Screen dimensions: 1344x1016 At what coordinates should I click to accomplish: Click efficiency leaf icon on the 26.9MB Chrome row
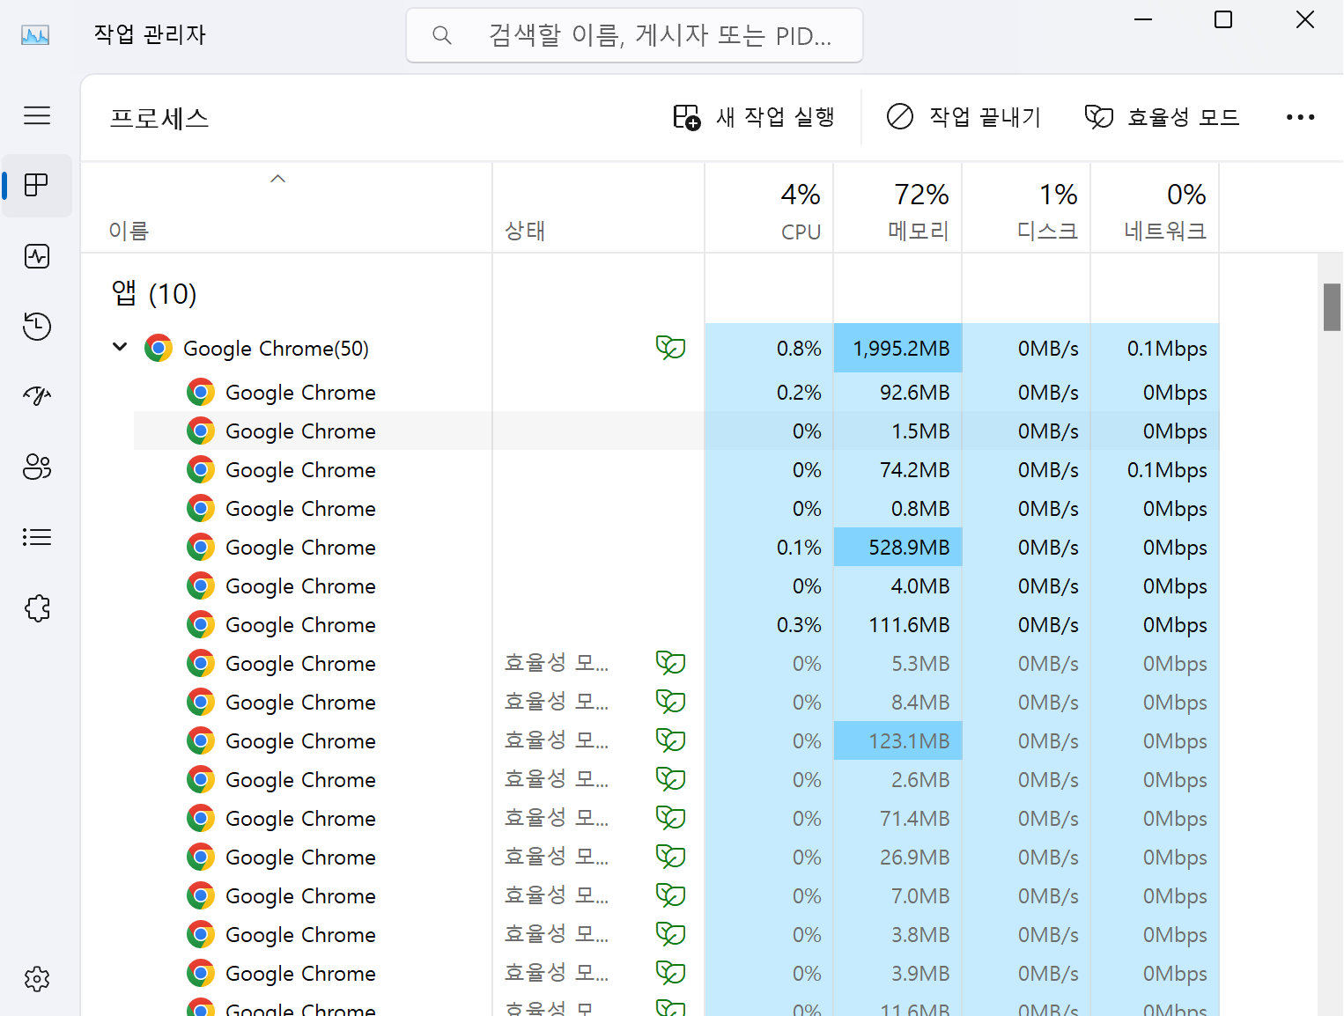coord(670,857)
